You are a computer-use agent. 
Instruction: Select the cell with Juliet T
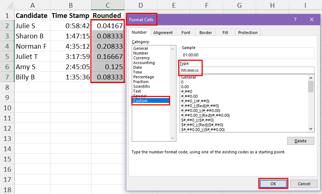coord(33,56)
